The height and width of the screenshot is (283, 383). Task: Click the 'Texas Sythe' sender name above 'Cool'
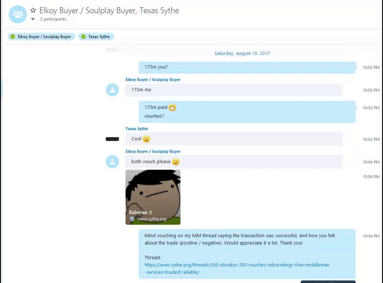[136, 129]
